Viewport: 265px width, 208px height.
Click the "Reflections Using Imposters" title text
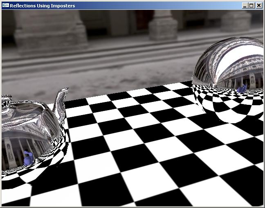(43, 6)
